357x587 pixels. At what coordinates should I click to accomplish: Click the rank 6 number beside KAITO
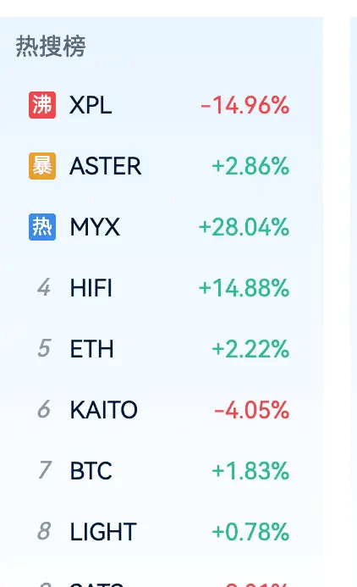click(44, 409)
